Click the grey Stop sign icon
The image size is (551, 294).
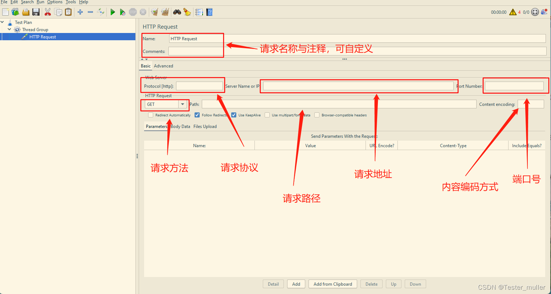coord(133,12)
